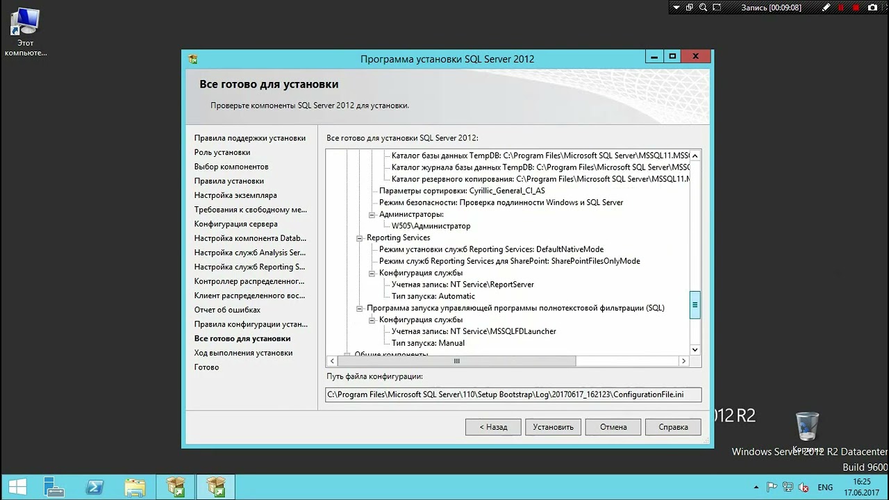Select the Отчет об ошибках step
889x500 pixels.
click(x=228, y=310)
